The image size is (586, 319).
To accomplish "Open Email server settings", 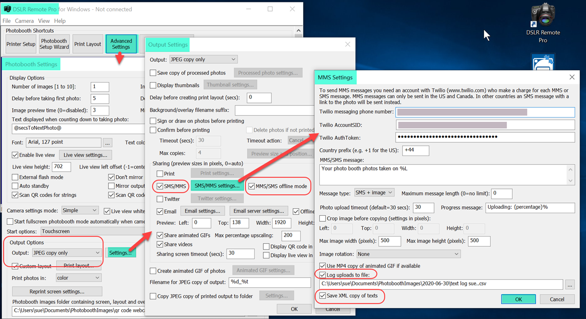I will pyautogui.click(x=259, y=211).
